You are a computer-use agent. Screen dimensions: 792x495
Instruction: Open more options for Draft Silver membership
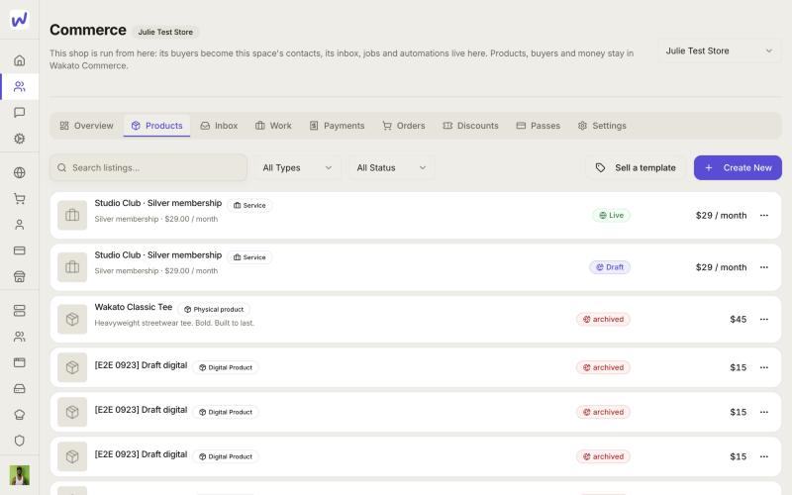pyautogui.click(x=763, y=267)
